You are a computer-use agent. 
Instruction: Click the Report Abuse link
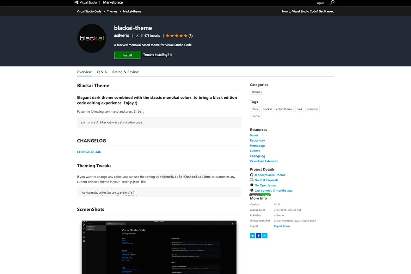click(x=282, y=226)
